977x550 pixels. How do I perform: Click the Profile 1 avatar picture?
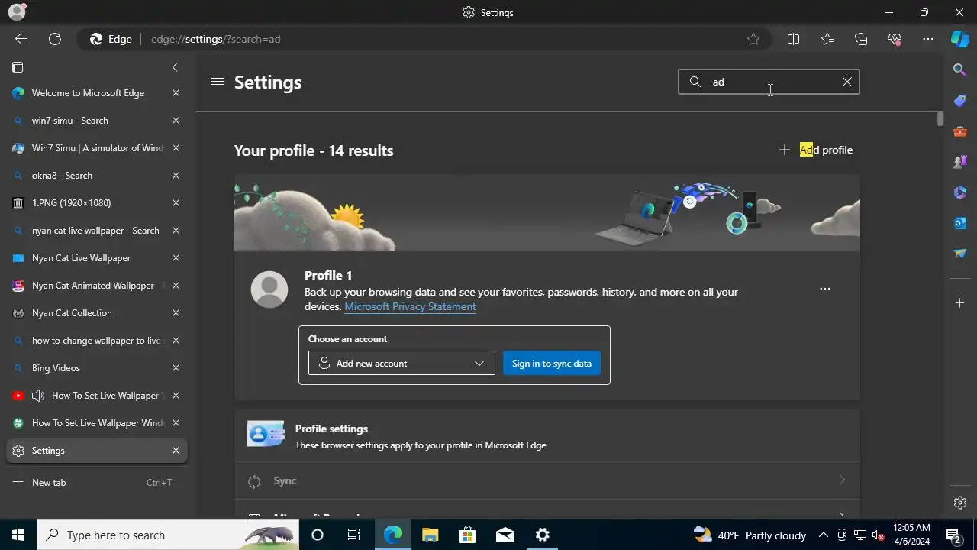pos(269,290)
